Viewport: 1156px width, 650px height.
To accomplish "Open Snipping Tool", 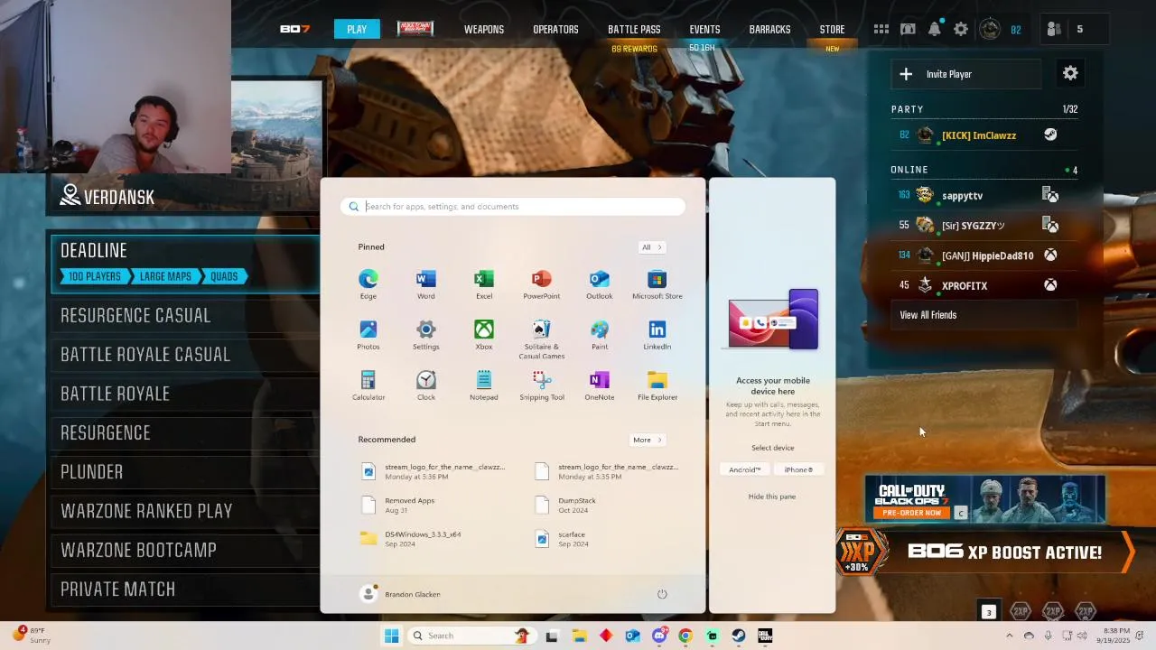I will pos(542,385).
